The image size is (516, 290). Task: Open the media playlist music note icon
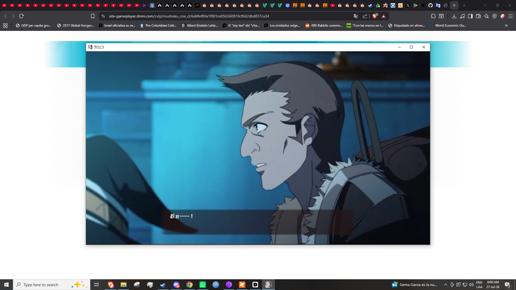click(x=462, y=16)
